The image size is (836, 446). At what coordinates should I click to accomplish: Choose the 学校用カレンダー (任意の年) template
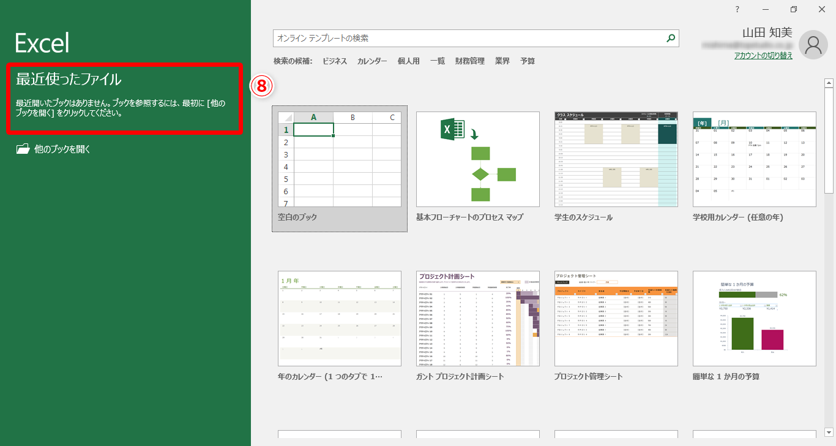click(755, 168)
